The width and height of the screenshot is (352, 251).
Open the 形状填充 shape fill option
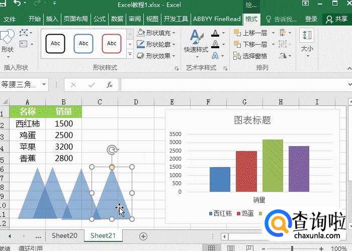point(156,33)
